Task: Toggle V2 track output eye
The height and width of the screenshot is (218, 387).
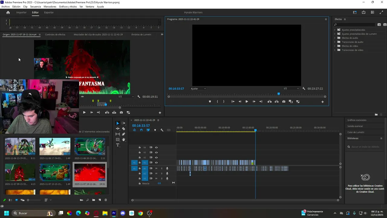Action: [x=156, y=157]
